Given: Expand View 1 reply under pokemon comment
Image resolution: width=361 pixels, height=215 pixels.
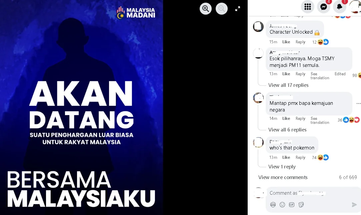Looking at the screenshot, I should (282, 167).
